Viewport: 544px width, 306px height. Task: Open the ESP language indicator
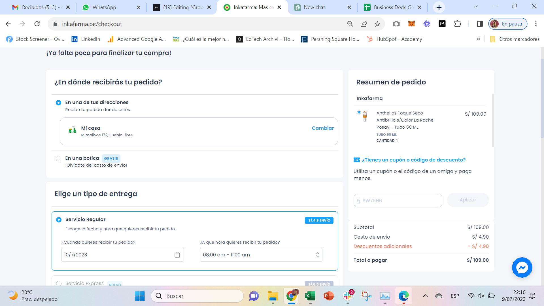pyautogui.click(x=455, y=296)
